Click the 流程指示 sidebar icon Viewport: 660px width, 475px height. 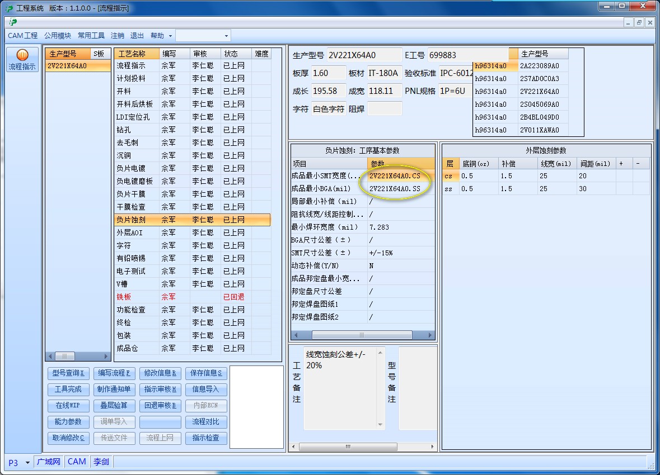tap(22, 60)
